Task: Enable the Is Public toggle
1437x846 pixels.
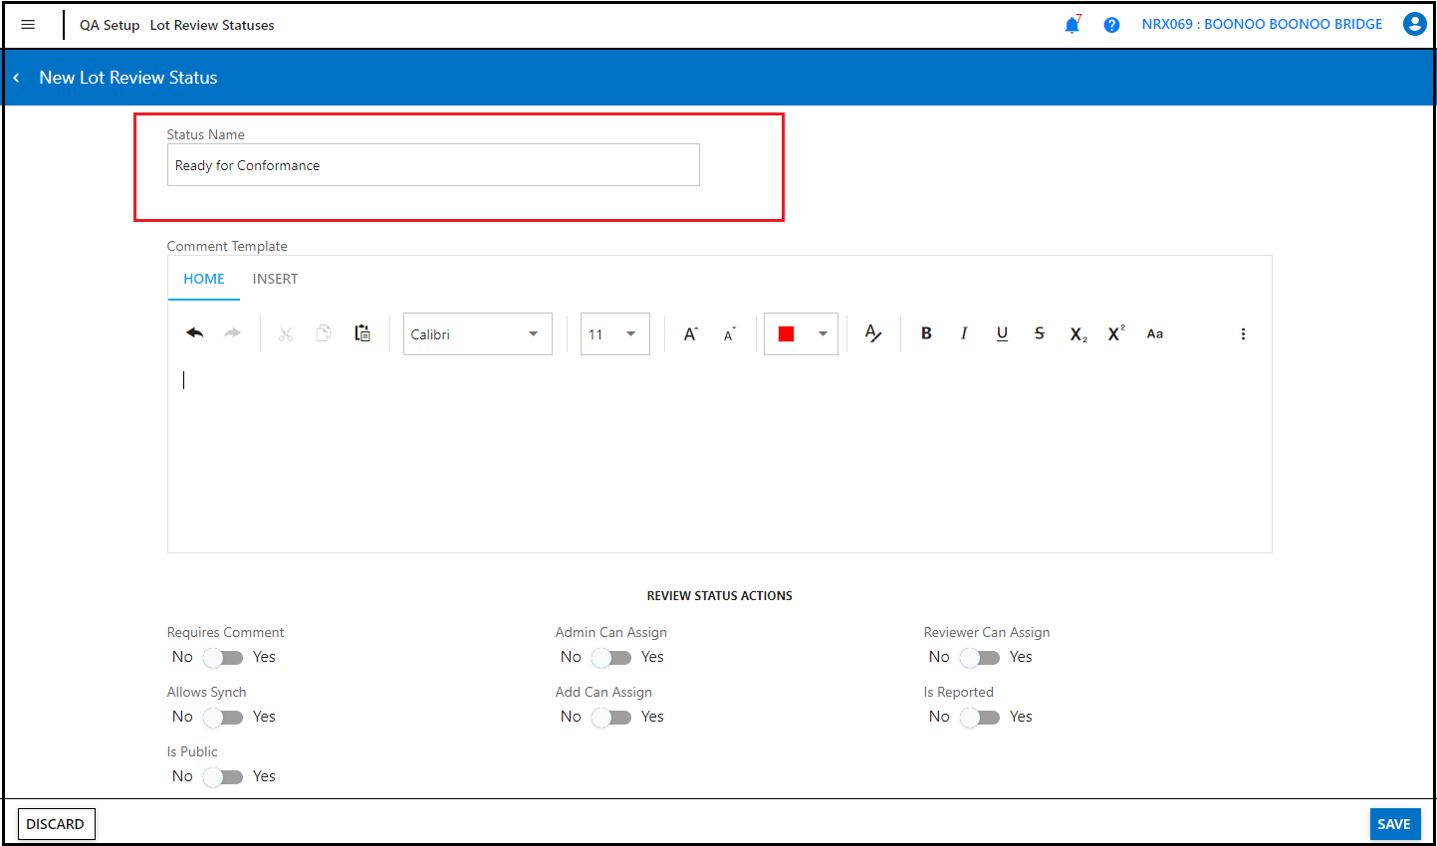Action: [x=223, y=776]
